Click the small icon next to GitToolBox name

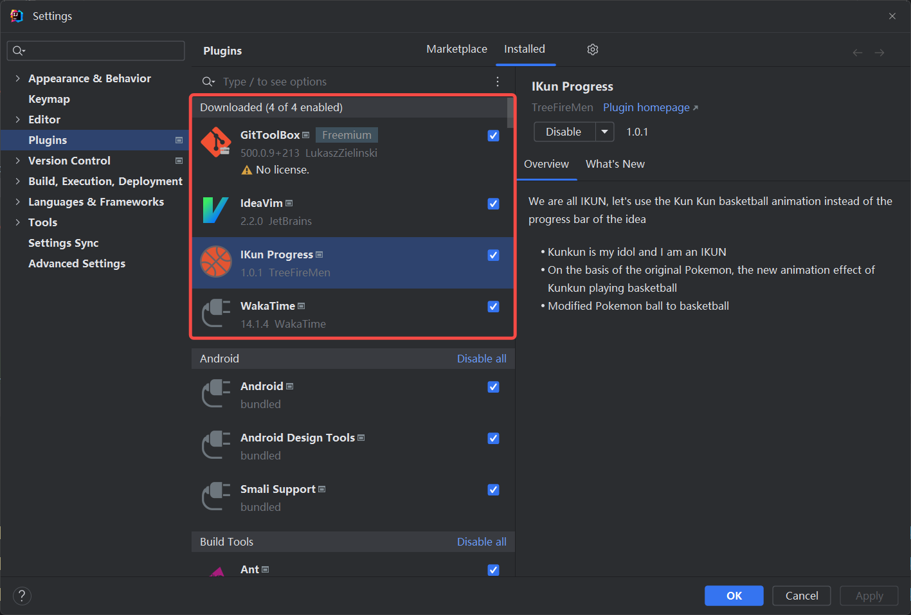click(306, 135)
